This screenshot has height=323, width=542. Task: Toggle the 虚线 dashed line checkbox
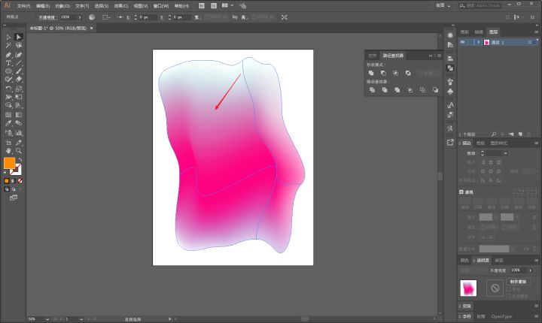point(461,193)
